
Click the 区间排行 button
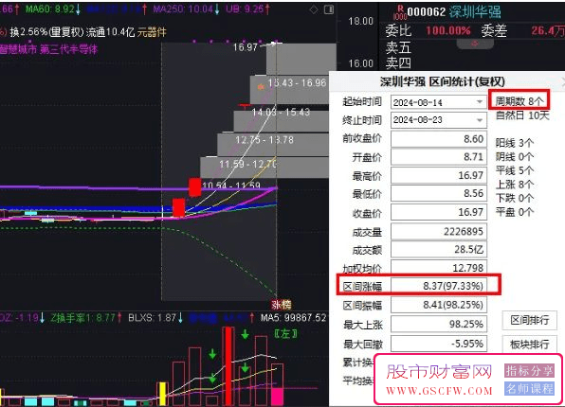pyautogui.click(x=529, y=320)
